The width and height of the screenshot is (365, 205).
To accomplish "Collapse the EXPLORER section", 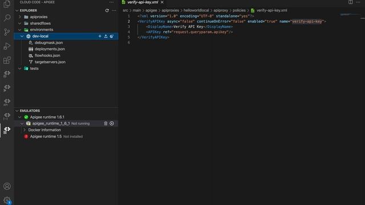I will (x=17, y=10).
